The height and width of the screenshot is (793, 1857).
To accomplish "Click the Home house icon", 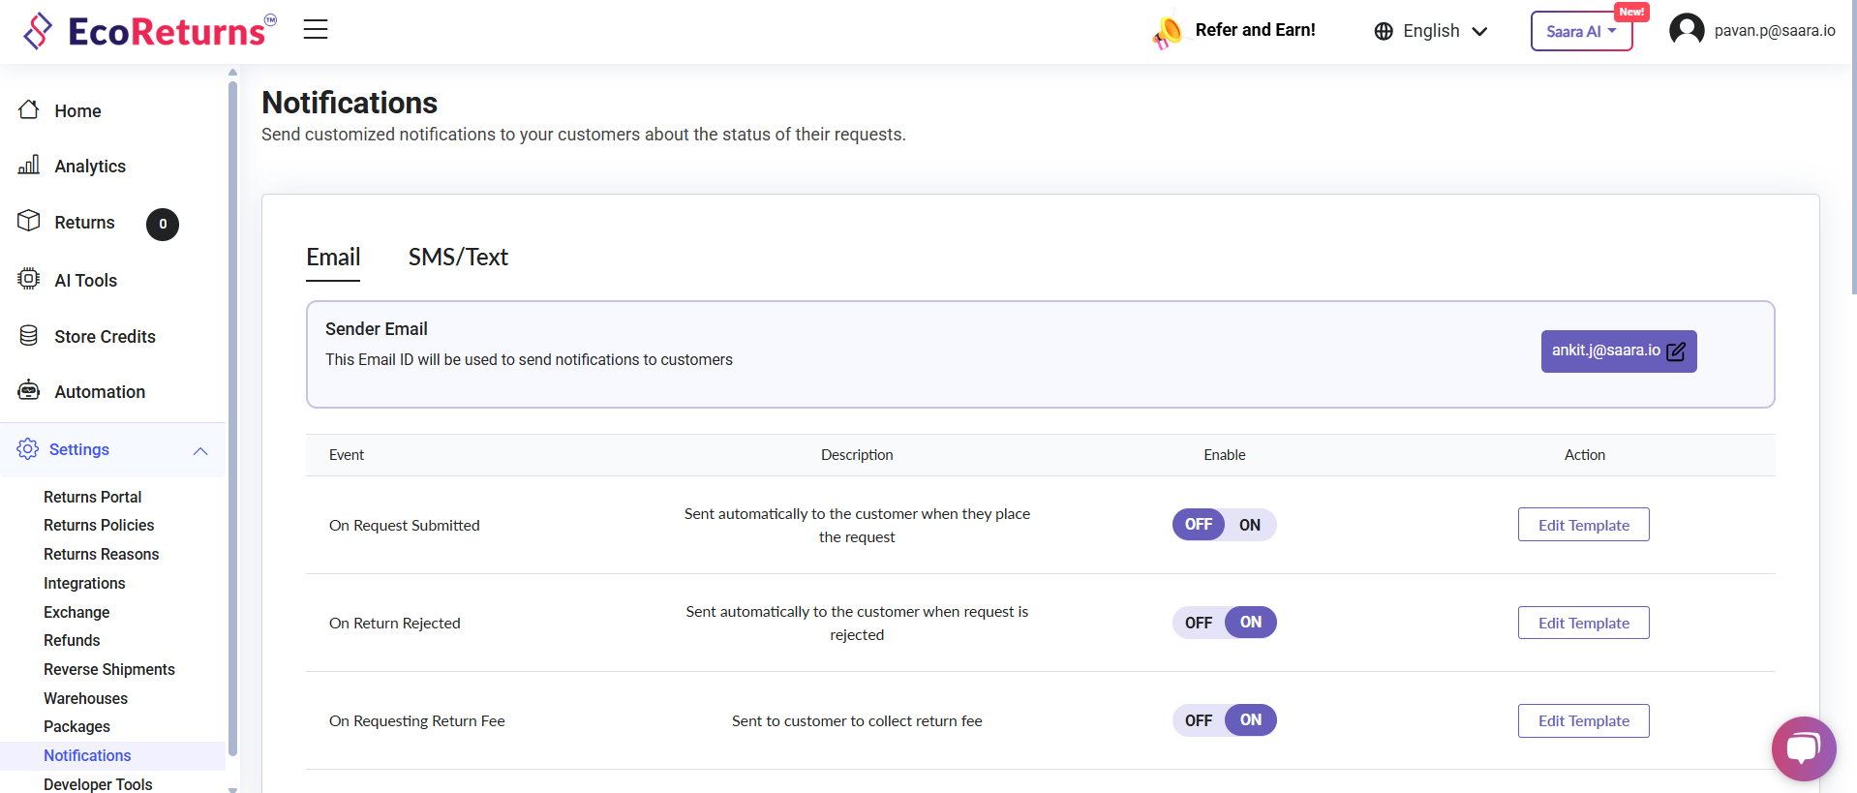I will click(29, 110).
